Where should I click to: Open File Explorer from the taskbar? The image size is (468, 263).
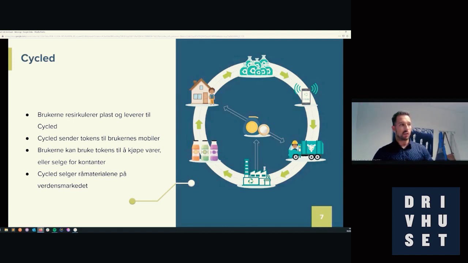click(6, 230)
